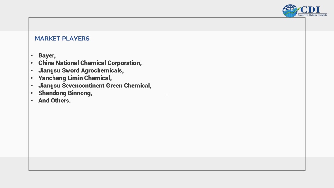The width and height of the screenshot is (334, 188).
Task: Select the Yancheng Limin Chemical line
Action: tap(75, 78)
